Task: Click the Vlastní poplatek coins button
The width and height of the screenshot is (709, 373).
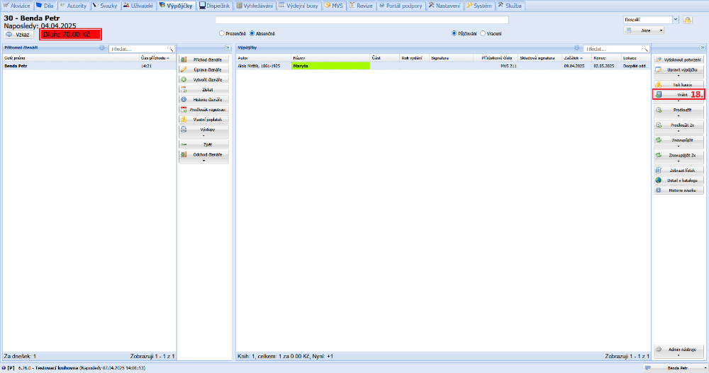Action: coord(203,120)
